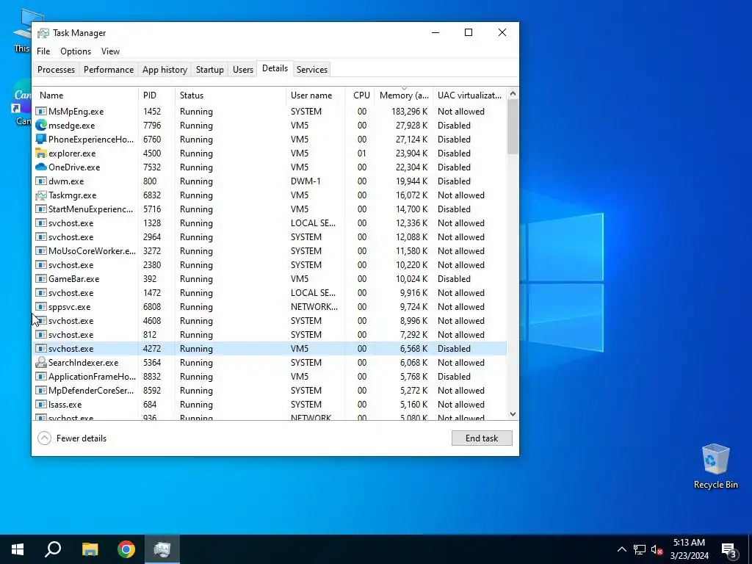Click the GameBar.exe process icon
The image size is (752, 564).
(41, 278)
